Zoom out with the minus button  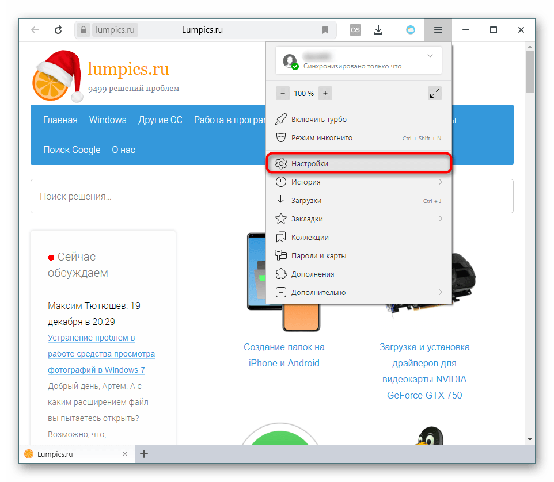click(x=282, y=93)
